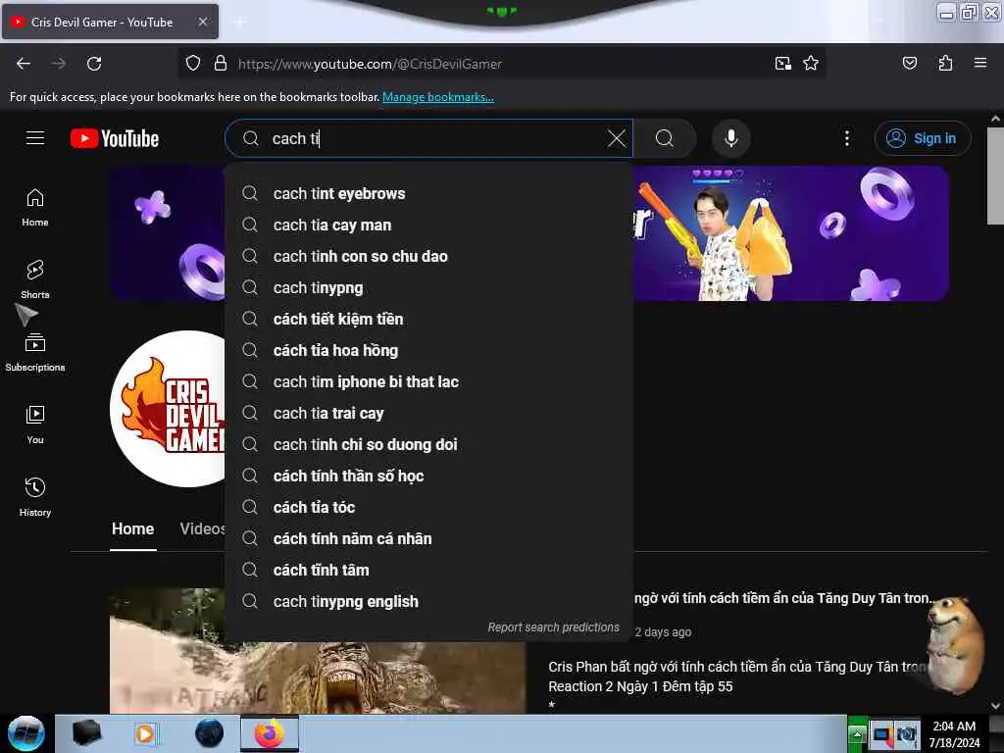Choose suggestion "cách tiết kiệm tiền"
Image resolution: width=1004 pixels, height=753 pixels.
[x=428, y=319]
